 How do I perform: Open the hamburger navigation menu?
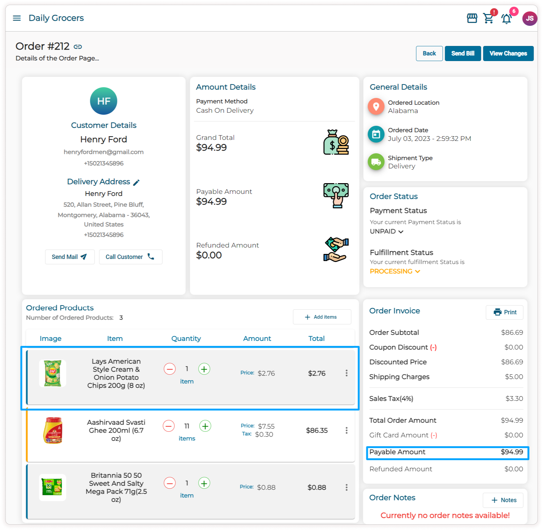coord(17,18)
